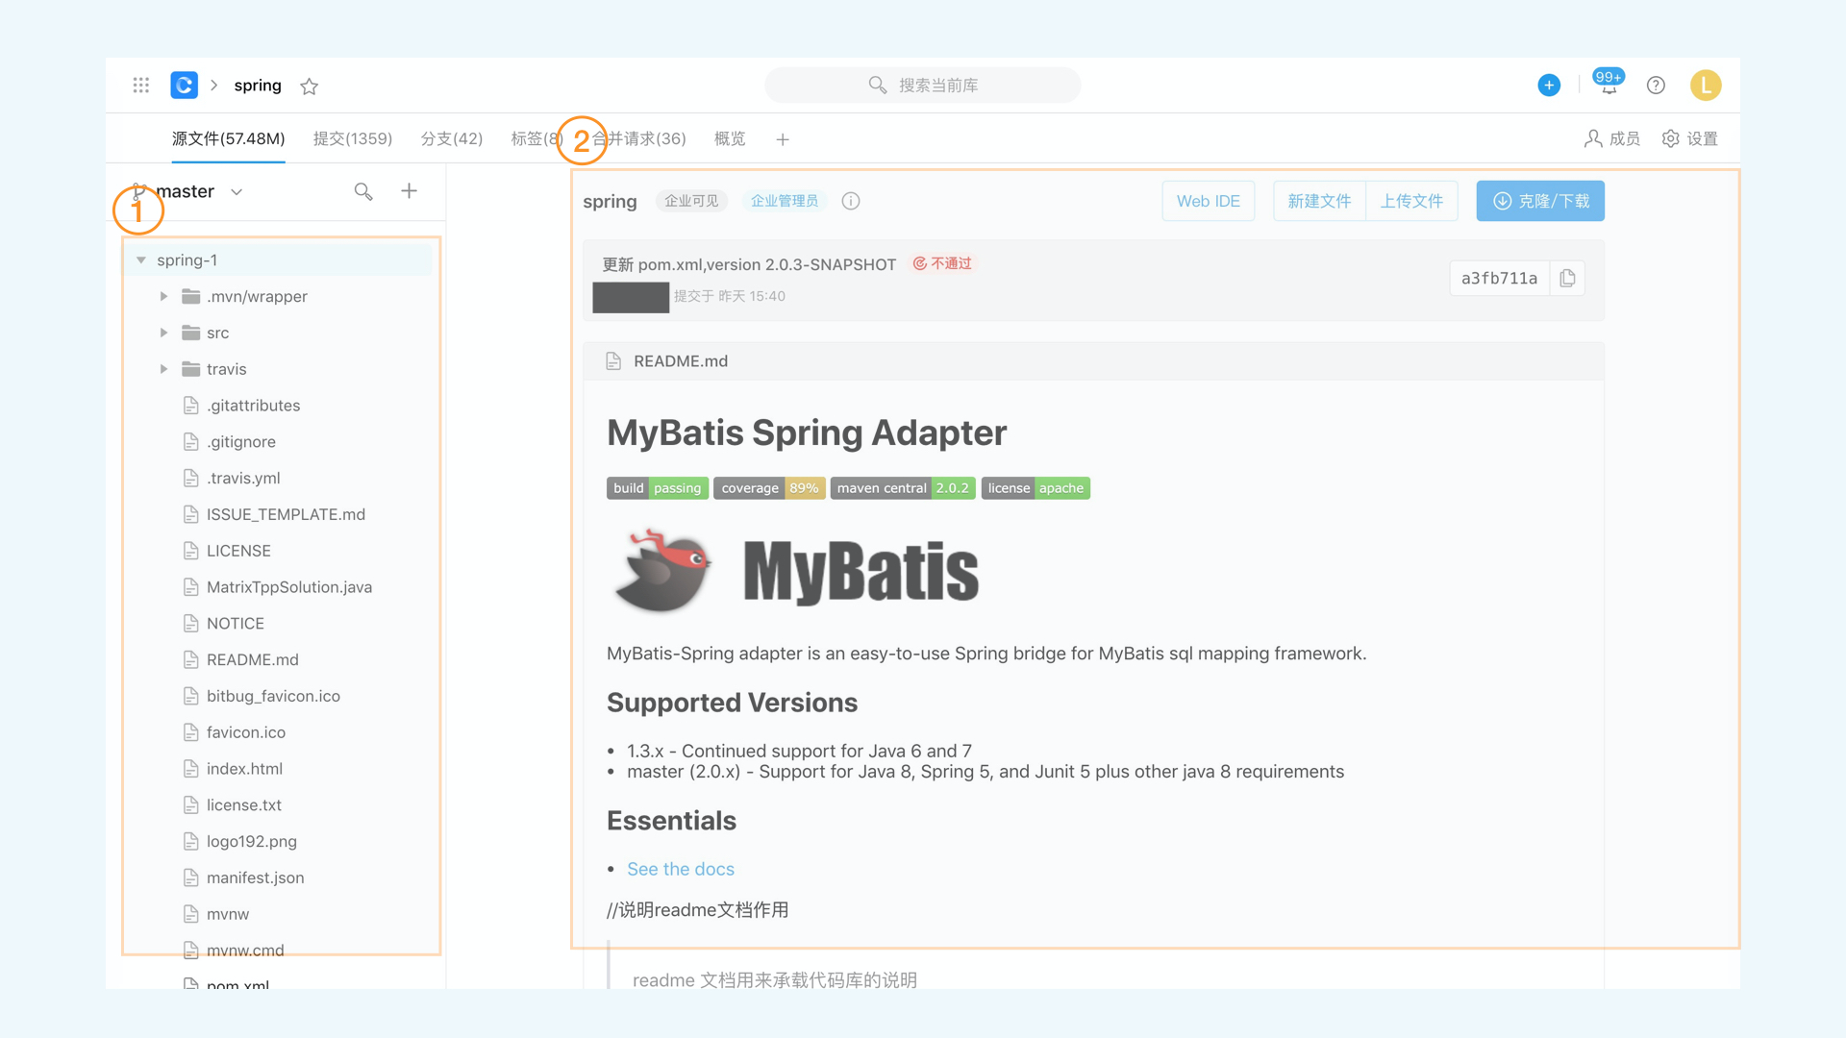Open LICENSE file
This screenshot has height=1038, width=1846.
tap(238, 551)
